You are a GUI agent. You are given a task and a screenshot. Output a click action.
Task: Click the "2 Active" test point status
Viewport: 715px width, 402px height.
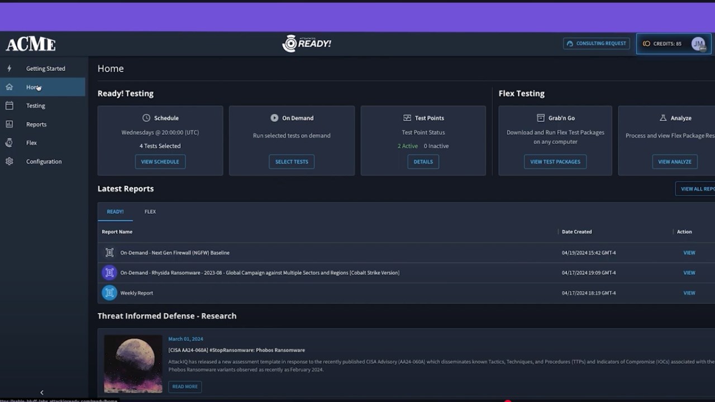pyautogui.click(x=408, y=146)
